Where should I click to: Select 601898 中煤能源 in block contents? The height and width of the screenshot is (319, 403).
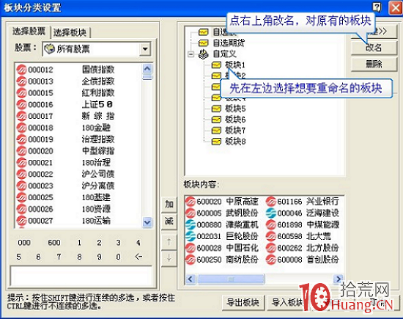(303, 224)
